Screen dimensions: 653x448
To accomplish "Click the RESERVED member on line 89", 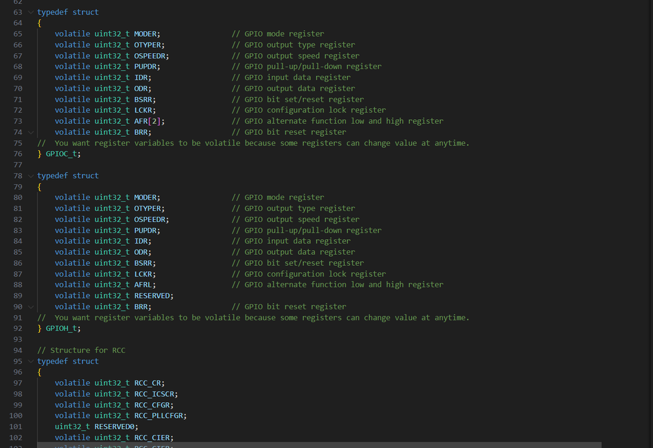I will [x=152, y=295].
